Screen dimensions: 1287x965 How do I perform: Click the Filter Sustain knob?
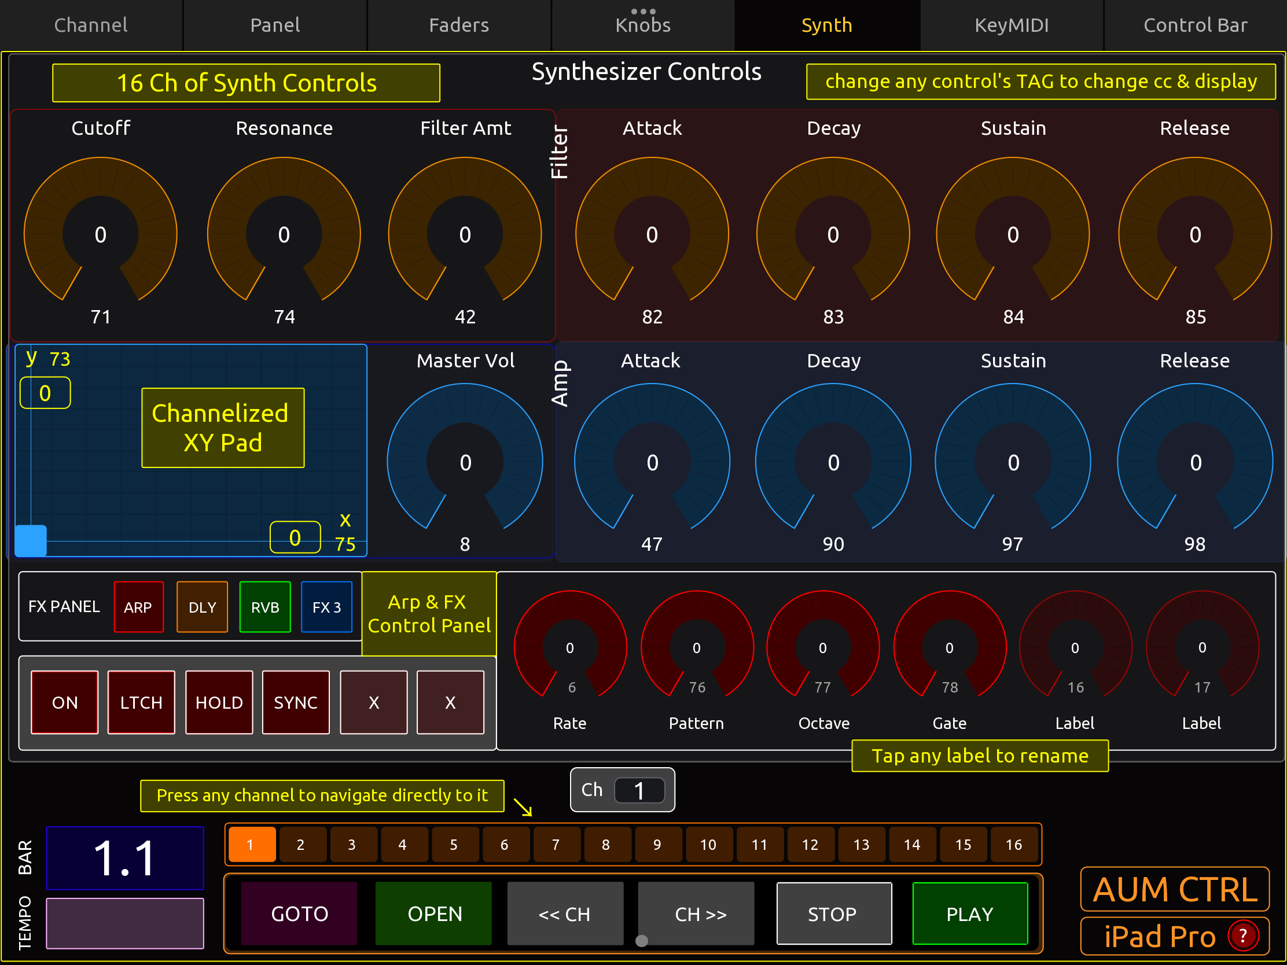pyautogui.click(x=1013, y=234)
